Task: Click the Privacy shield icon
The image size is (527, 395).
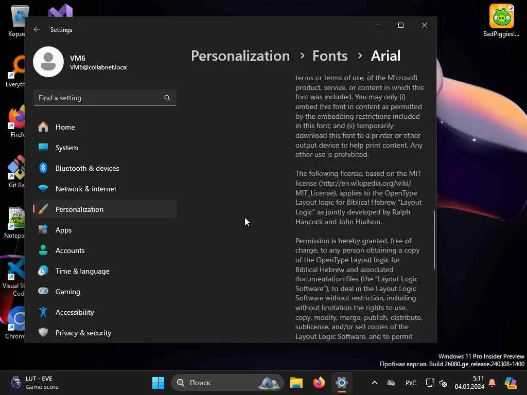Action: (43, 332)
